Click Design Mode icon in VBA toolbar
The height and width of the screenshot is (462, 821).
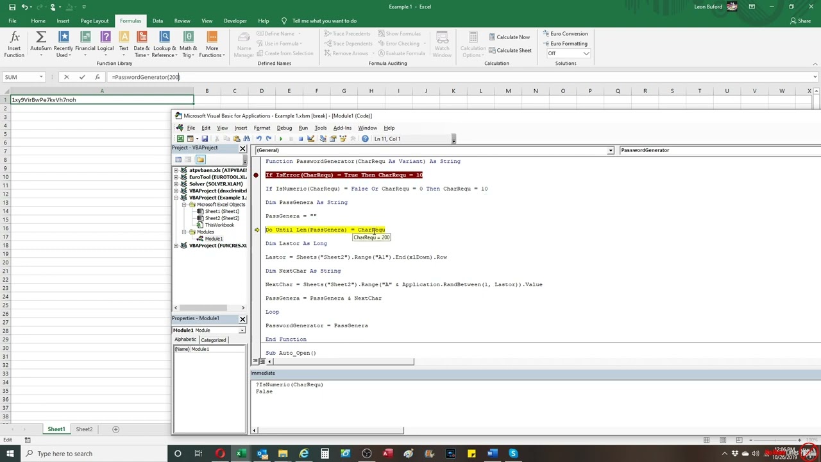[x=311, y=139]
